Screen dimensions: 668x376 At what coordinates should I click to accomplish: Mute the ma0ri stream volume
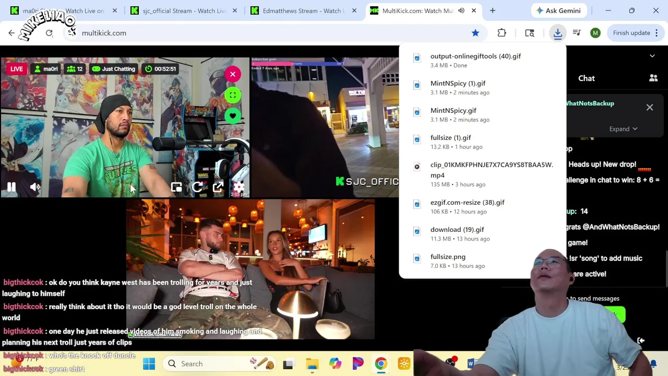(x=35, y=187)
